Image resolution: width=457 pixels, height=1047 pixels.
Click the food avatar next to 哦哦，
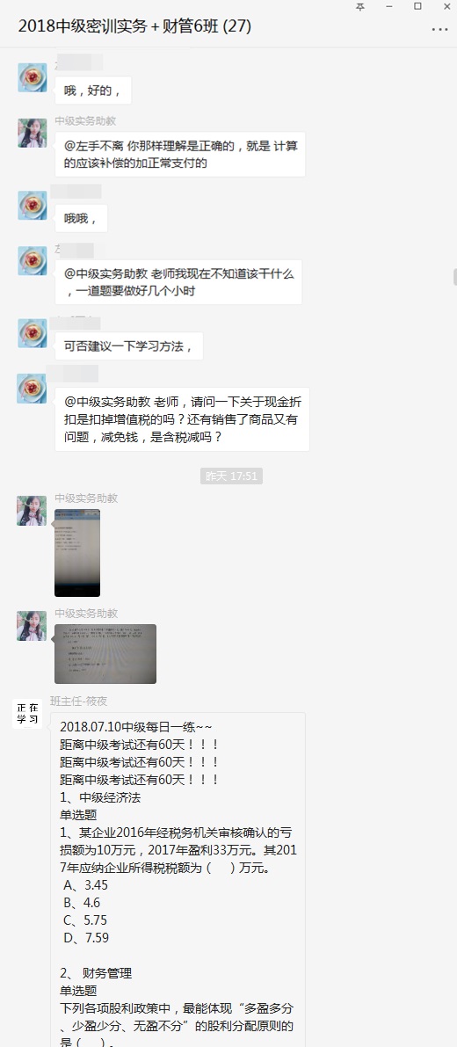[x=32, y=205]
